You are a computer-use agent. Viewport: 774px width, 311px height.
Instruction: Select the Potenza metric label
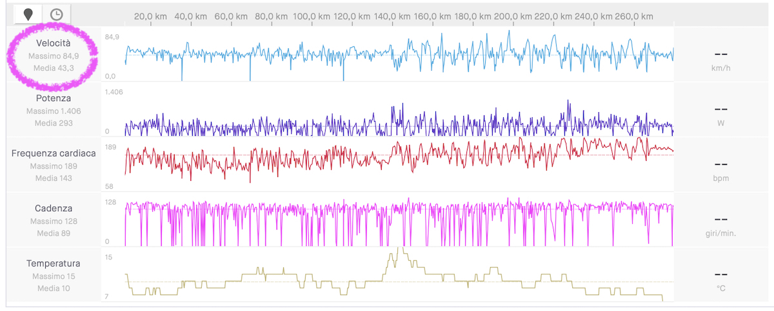point(54,99)
